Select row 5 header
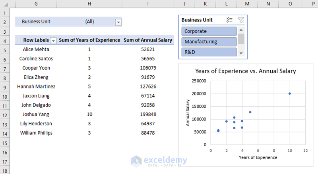The width and height of the screenshot is (318, 174). point(5,50)
